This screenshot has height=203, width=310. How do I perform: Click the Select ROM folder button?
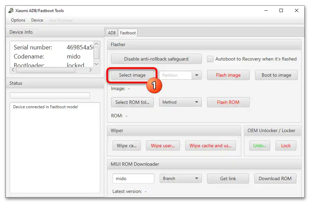[132, 102]
